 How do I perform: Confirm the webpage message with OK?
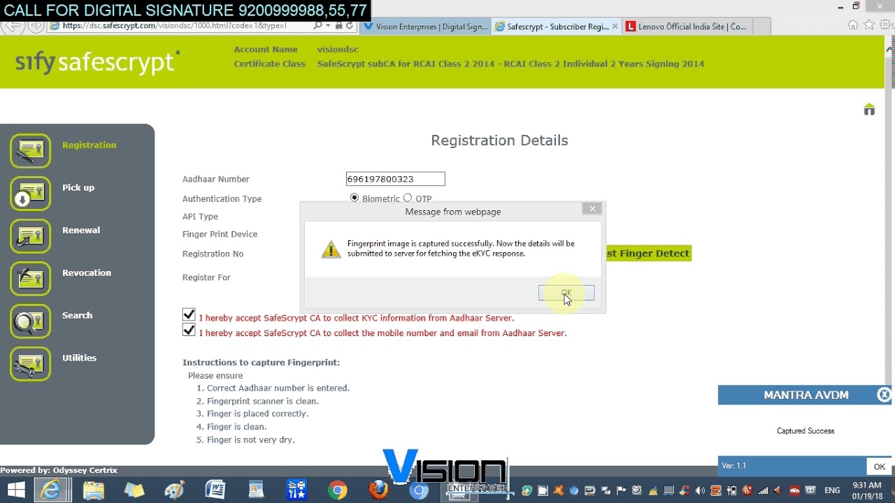pos(566,293)
